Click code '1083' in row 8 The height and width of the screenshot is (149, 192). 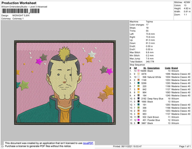(x=168, y=92)
